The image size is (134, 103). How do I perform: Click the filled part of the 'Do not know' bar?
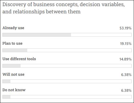tap(6, 97)
